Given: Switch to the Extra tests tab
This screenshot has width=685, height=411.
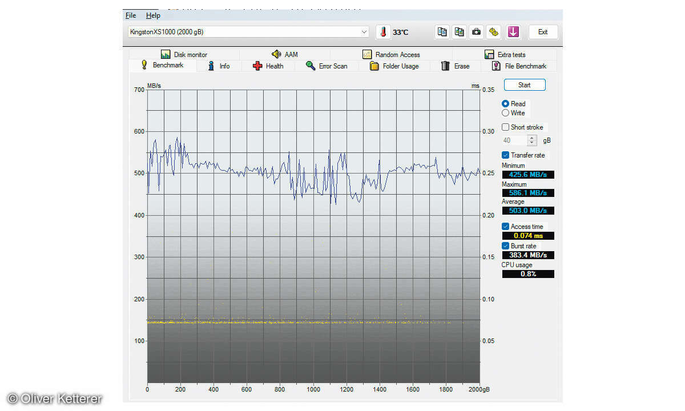Looking at the screenshot, I should pyautogui.click(x=505, y=54).
